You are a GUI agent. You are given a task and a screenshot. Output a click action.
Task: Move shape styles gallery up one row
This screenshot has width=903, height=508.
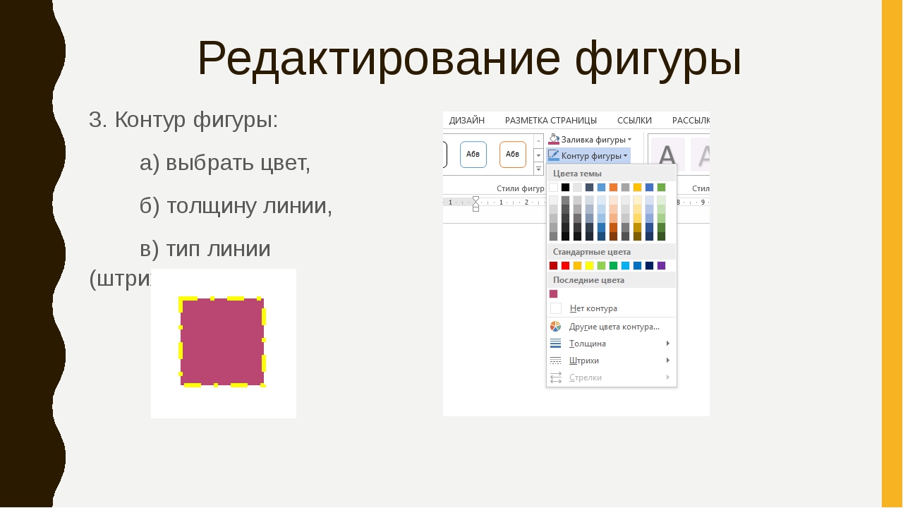pyautogui.click(x=538, y=140)
